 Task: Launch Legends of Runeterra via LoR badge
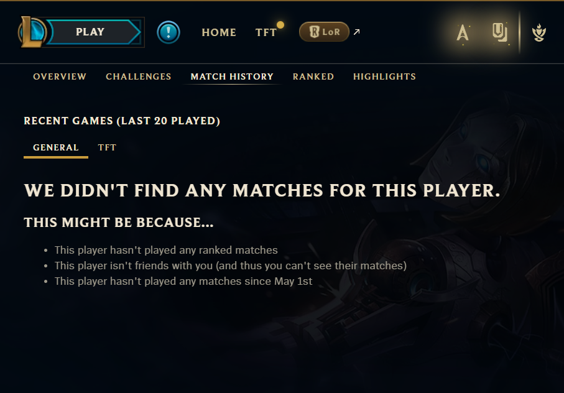(x=324, y=32)
